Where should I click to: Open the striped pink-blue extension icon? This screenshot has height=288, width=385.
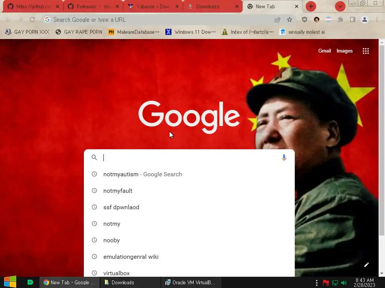pyautogui.click(x=329, y=19)
